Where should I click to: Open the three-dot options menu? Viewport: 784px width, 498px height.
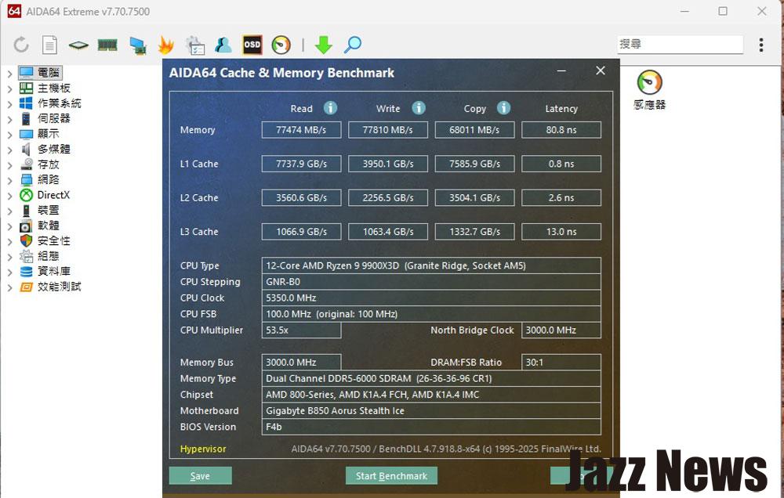click(x=760, y=45)
